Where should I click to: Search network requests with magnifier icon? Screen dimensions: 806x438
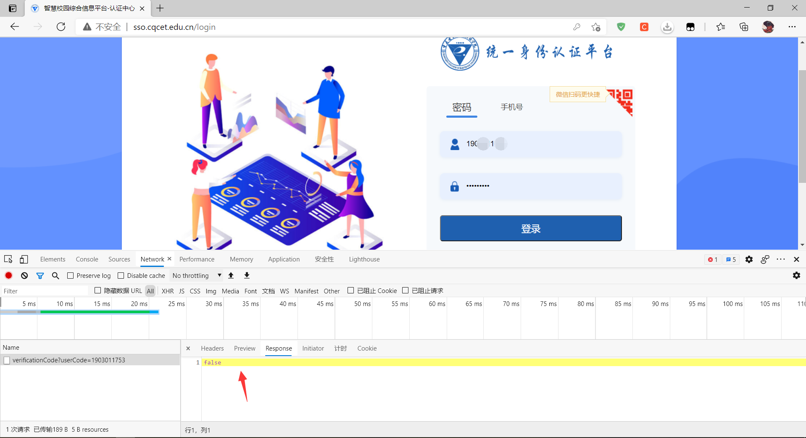point(55,275)
